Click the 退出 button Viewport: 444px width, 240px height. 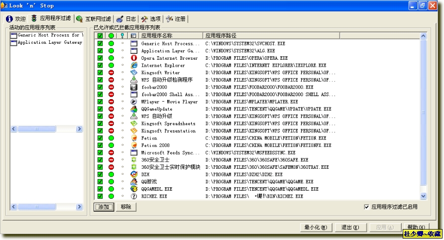[x=350, y=227]
